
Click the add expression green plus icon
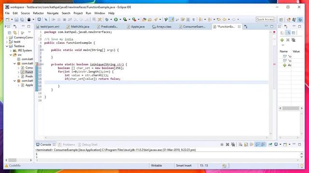tap(282, 40)
